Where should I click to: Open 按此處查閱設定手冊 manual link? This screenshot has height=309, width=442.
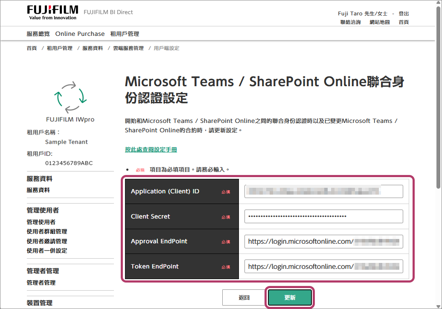(x=151, y=150)
